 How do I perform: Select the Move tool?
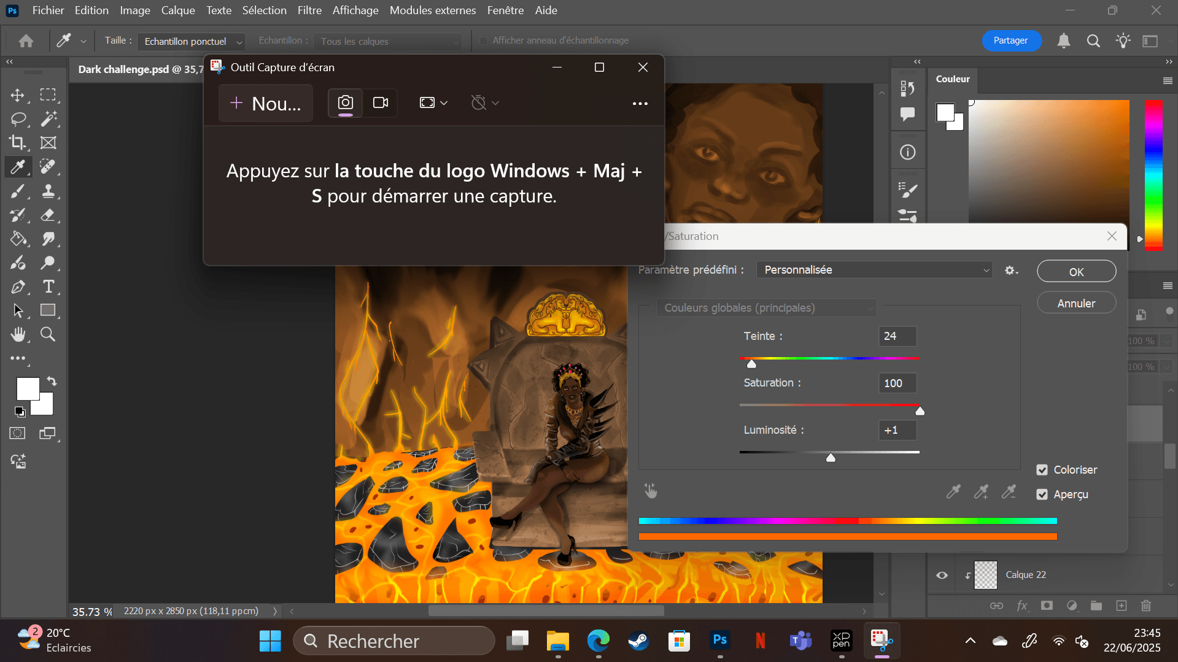pyautogui.click(x=18, y=95)
